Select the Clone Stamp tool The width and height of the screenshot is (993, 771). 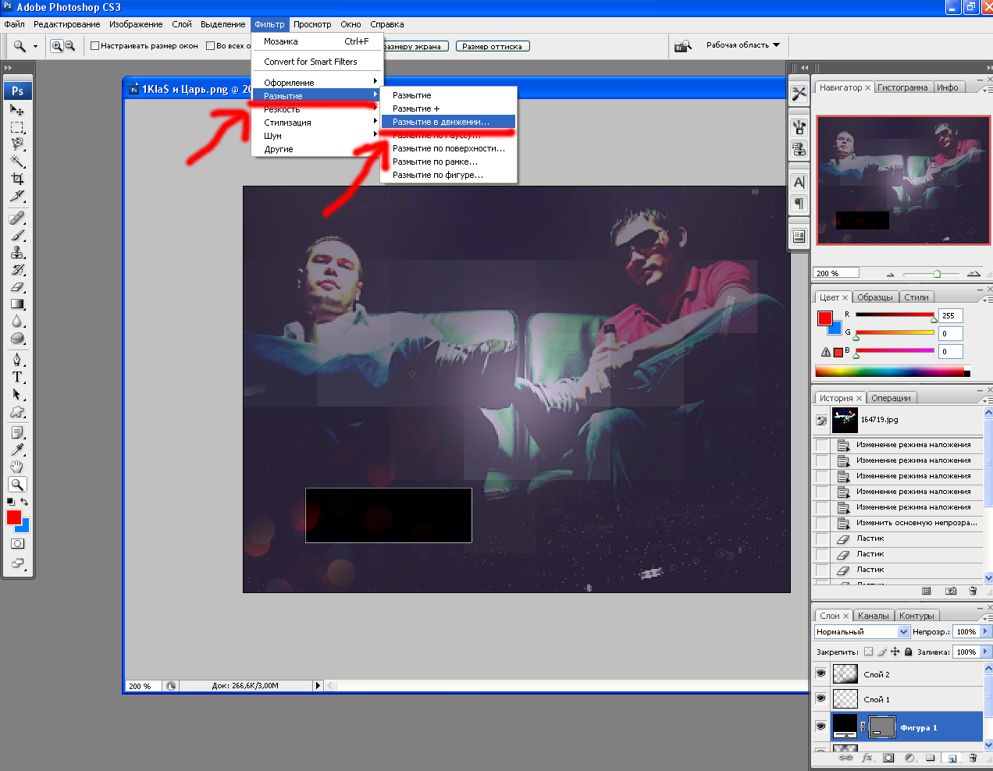pyautogui.click(x=17, y=252)
